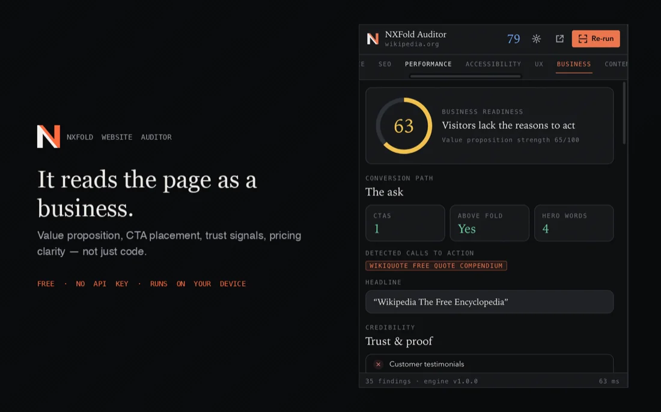Click the 'Credibility' label
The width and height of the screenshot is (661, 412).
(x=390, y=327)
